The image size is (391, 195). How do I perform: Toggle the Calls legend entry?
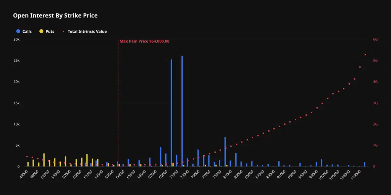(x=24, y=31)
